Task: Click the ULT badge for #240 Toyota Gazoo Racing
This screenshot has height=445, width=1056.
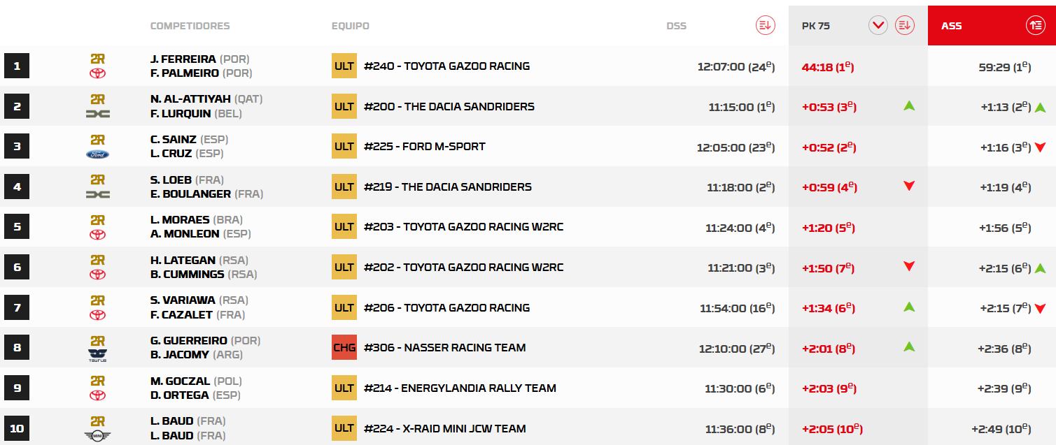Action: coord(344,66)
